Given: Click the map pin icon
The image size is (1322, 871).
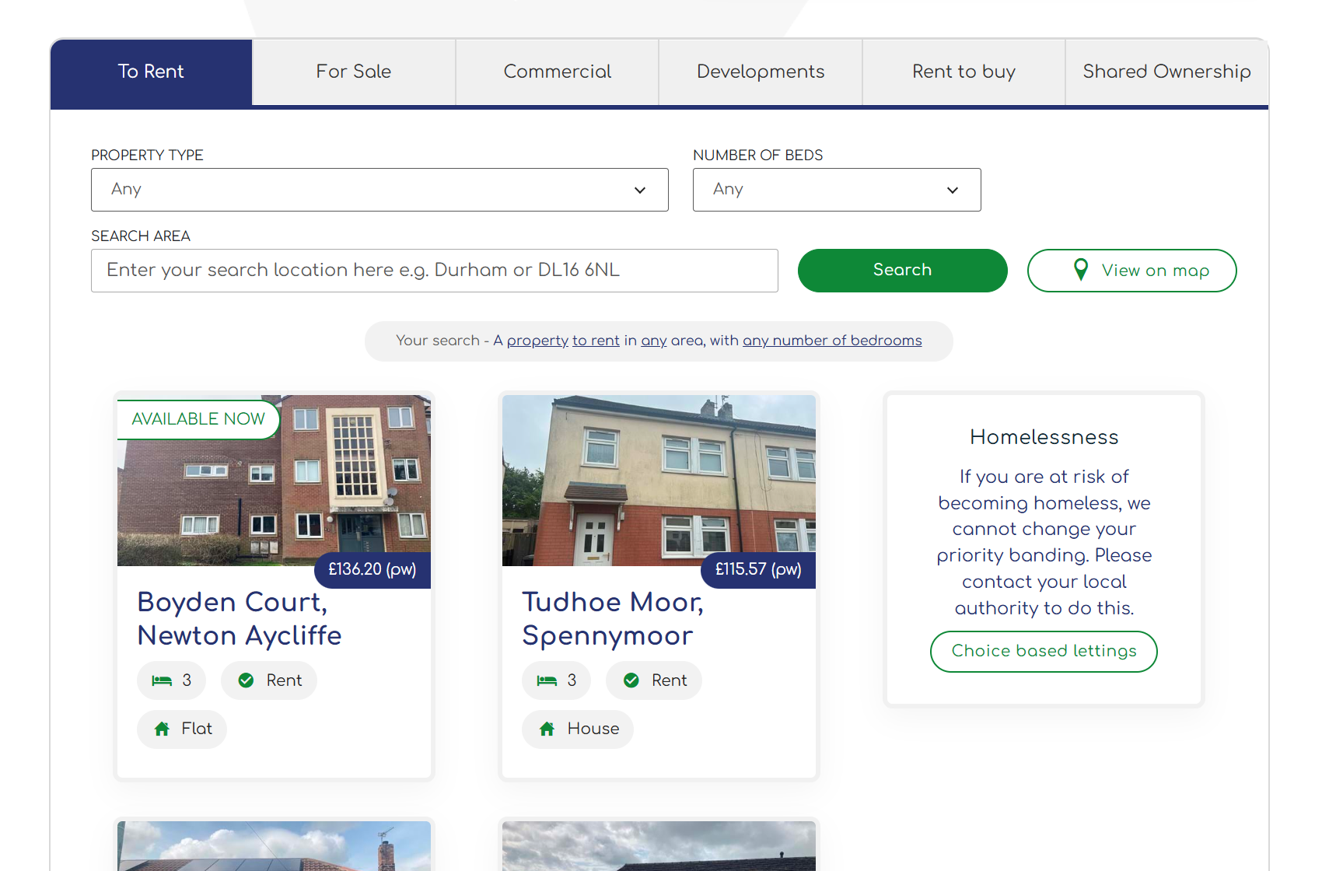Looking at the screenshot, I should pyautogui.click(x=1081, y=270).
